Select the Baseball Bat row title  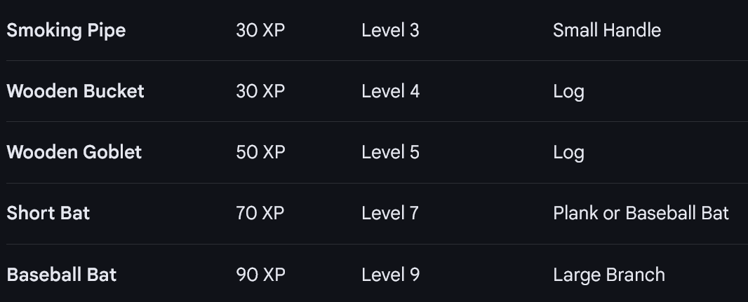pos(62,275)
